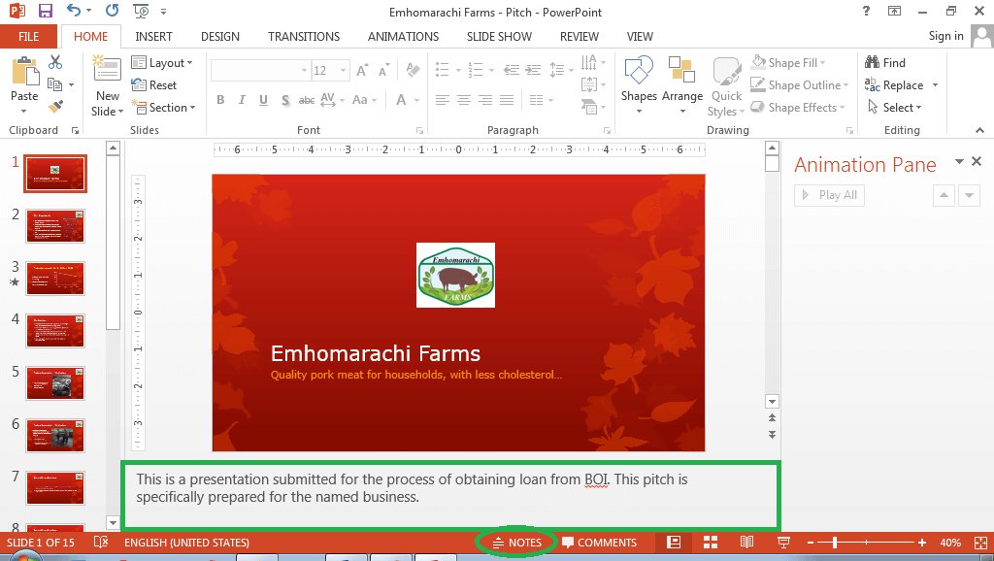Switch to the SLIDE SHOW tab

(499, 36)
